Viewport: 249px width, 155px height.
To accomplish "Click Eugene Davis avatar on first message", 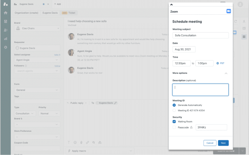I will click(71, 37).
